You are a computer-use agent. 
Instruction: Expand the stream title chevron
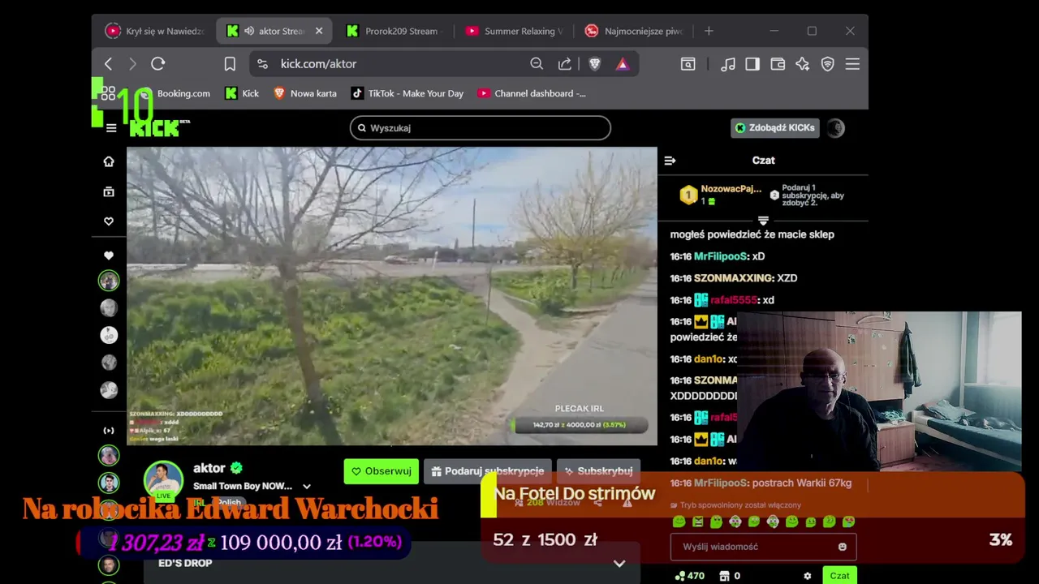pyautogui.click(x=307, y=487)
